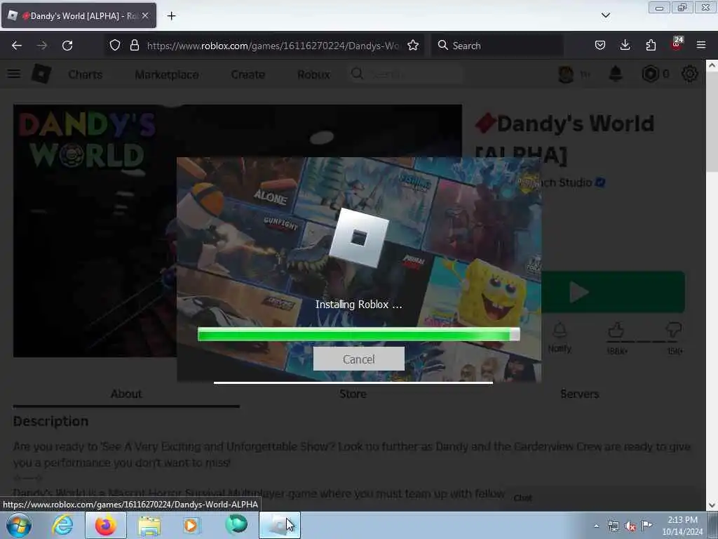Open the network tray icon
The image size is (718, 539).
point(613,526)
